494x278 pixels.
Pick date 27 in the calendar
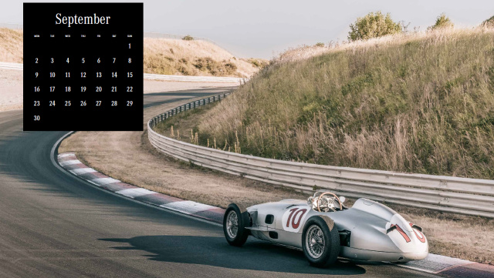[99, 103]
